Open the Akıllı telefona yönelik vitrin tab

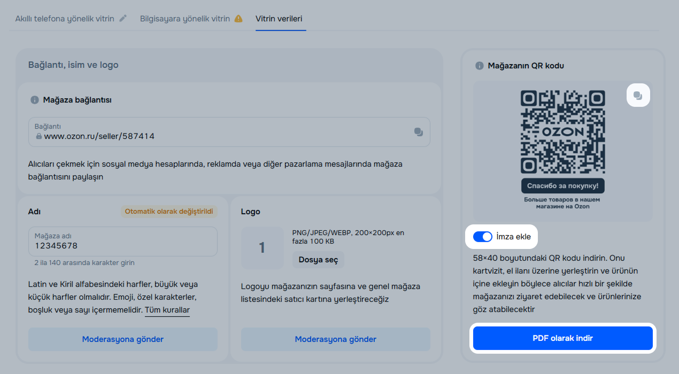(65, 19)
